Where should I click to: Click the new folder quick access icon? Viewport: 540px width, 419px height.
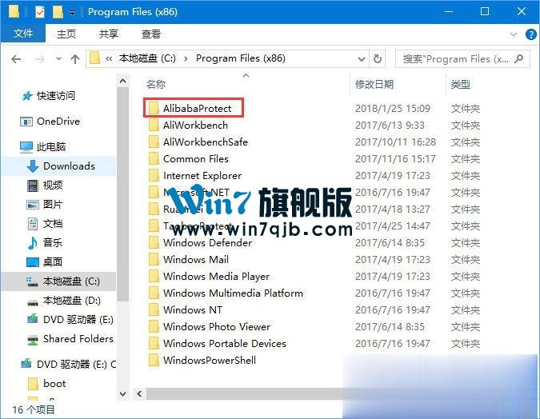tap(58, 12)
